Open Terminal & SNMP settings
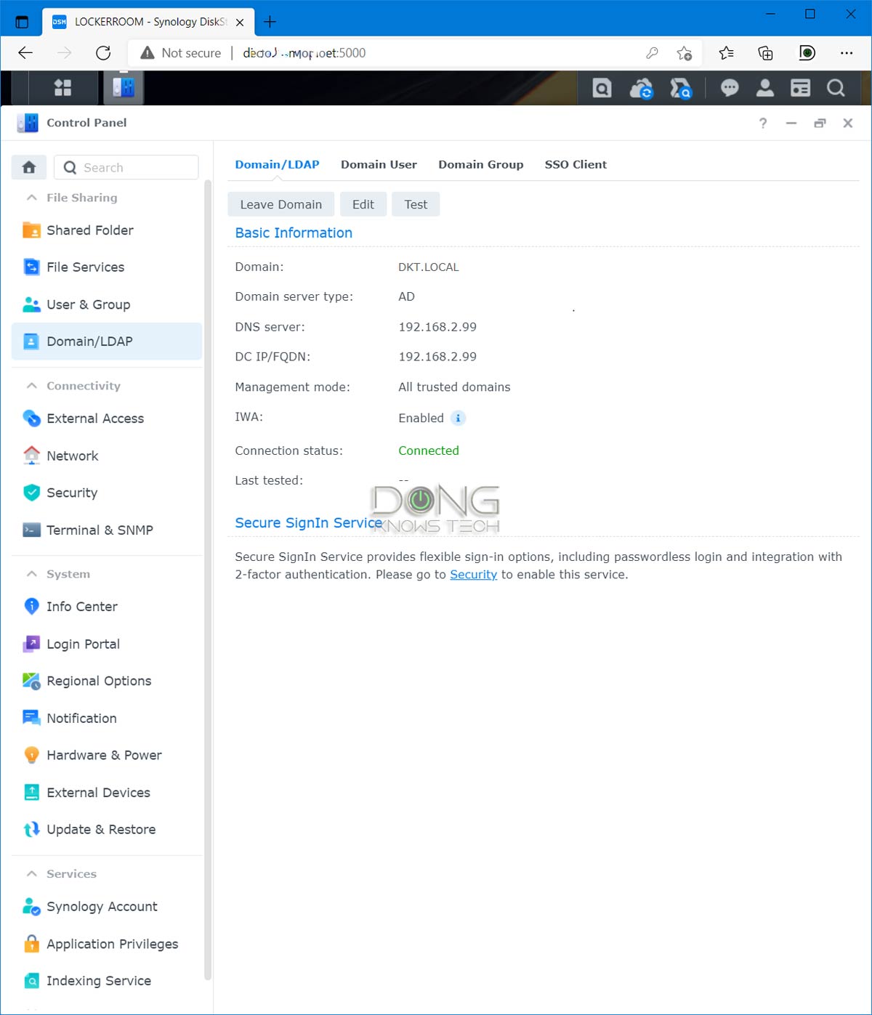 point(107,530)
